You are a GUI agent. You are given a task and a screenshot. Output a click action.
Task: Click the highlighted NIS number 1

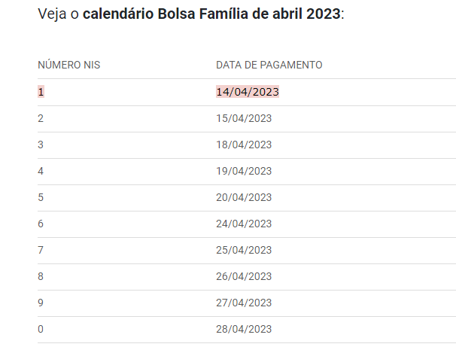(41, 92)
